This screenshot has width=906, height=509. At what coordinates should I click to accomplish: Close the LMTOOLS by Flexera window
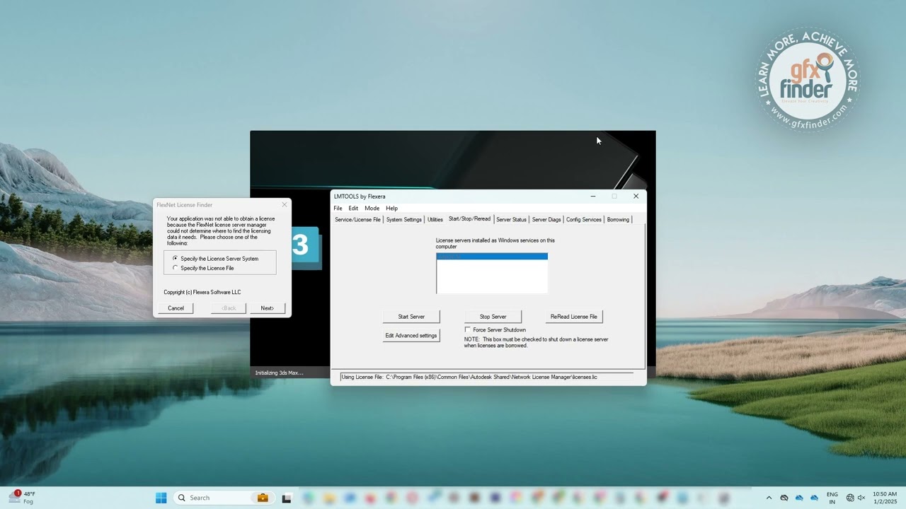point(636,197)
